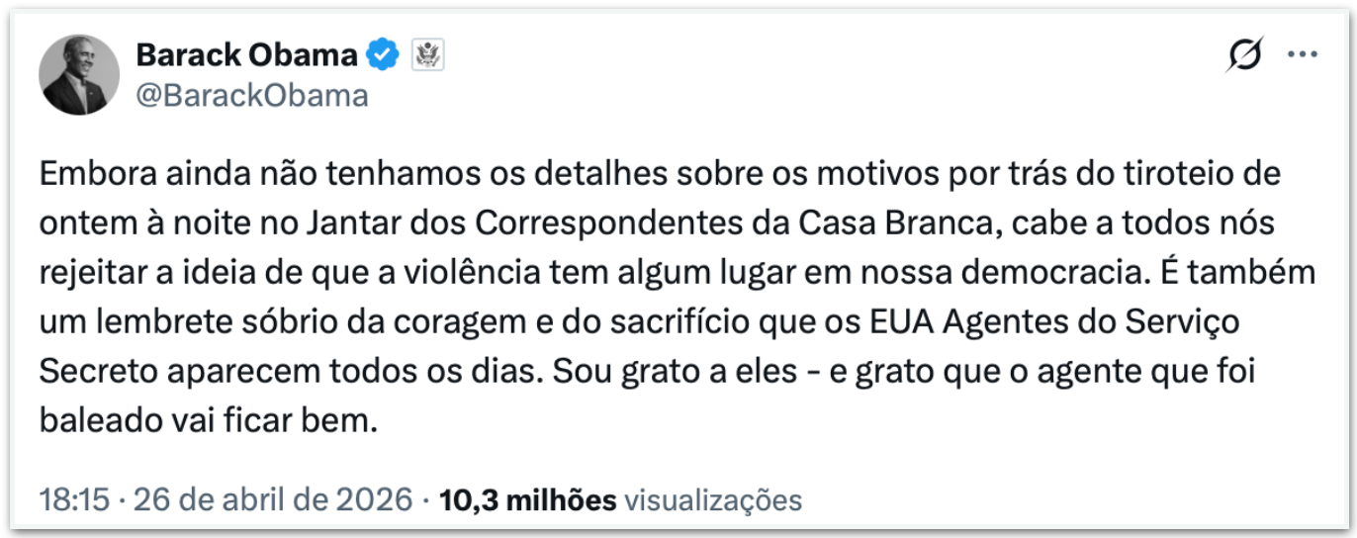Image resolution: width=1357 pixels, height=538 pixels.
Task: Click the date 26 de abril de 2026
Action: coord(273,499)
